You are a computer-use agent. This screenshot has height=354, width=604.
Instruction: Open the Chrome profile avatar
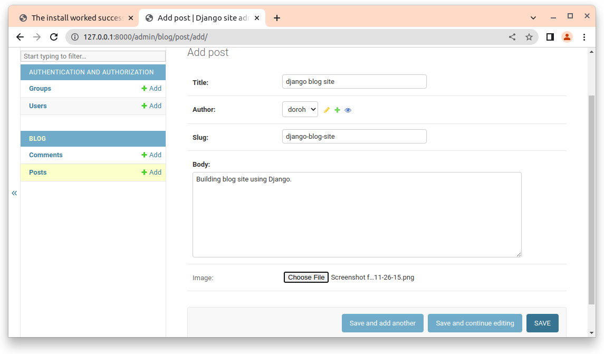[x=567, y=37]
